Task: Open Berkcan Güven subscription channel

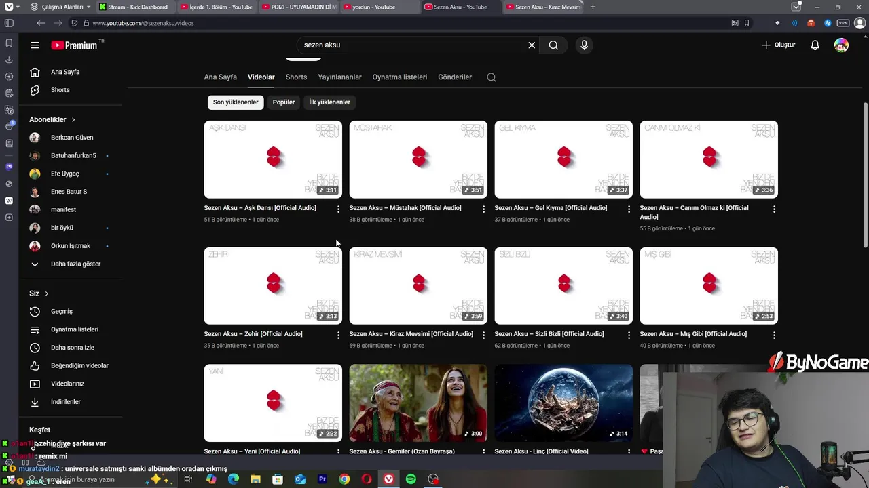Action: coord(71,138)
